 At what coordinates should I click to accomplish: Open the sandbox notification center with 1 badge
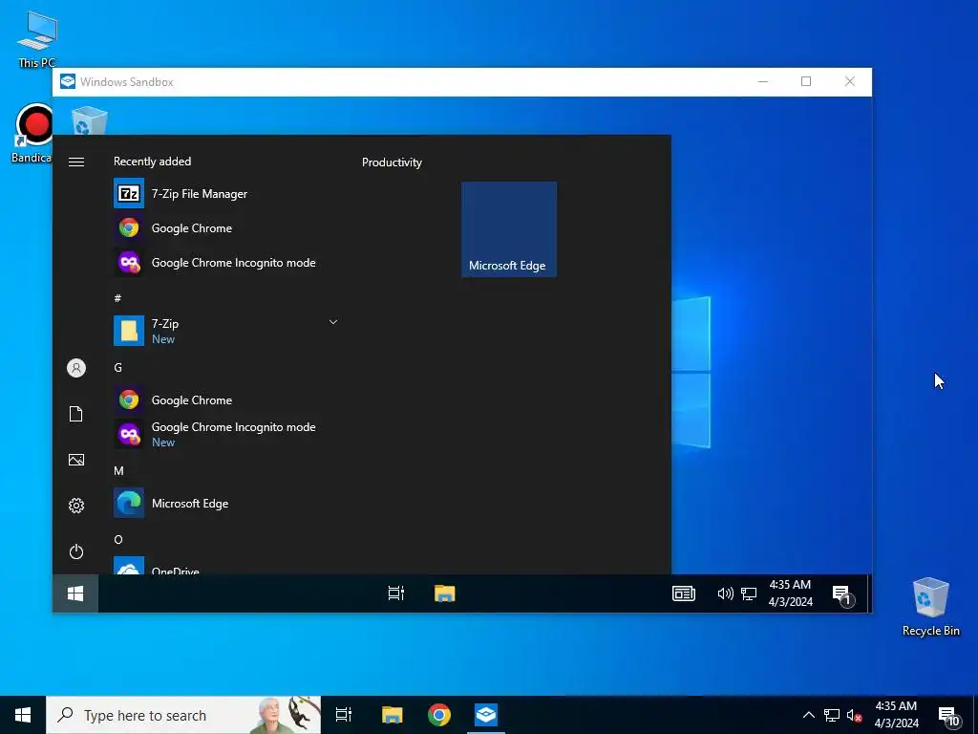coord(842,594)
